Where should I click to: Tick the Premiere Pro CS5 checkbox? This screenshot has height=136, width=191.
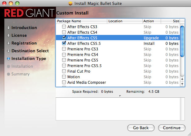click(64, 60)
